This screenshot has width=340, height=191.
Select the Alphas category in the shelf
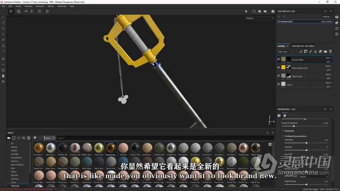14,150
